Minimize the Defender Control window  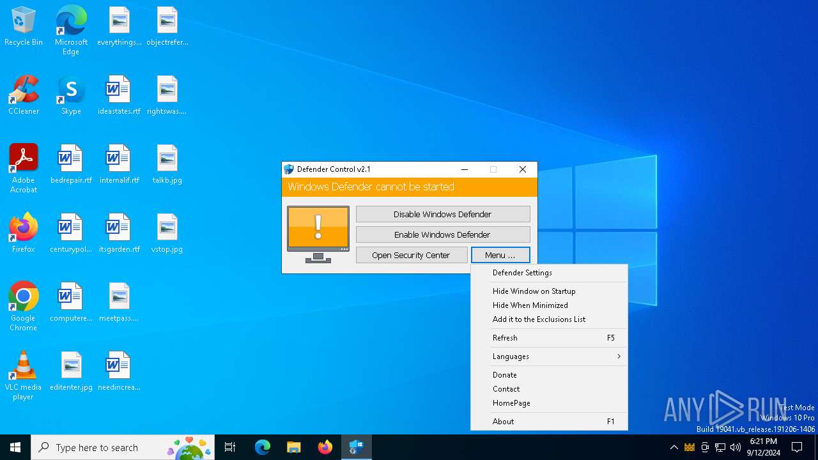pyautogui.click(x=465, y=169)
